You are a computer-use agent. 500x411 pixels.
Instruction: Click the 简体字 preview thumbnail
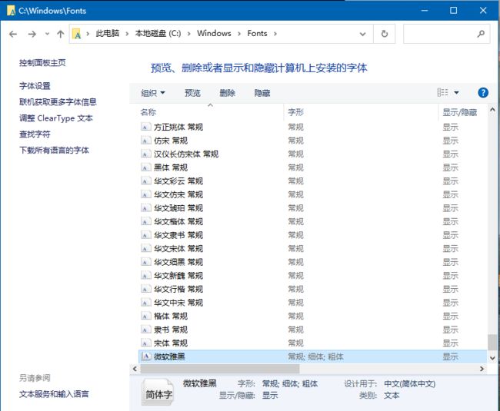pos(158,392)
